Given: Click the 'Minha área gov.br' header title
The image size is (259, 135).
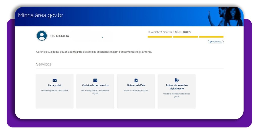Looking at the screenshot, I should [x=41, y=15].
